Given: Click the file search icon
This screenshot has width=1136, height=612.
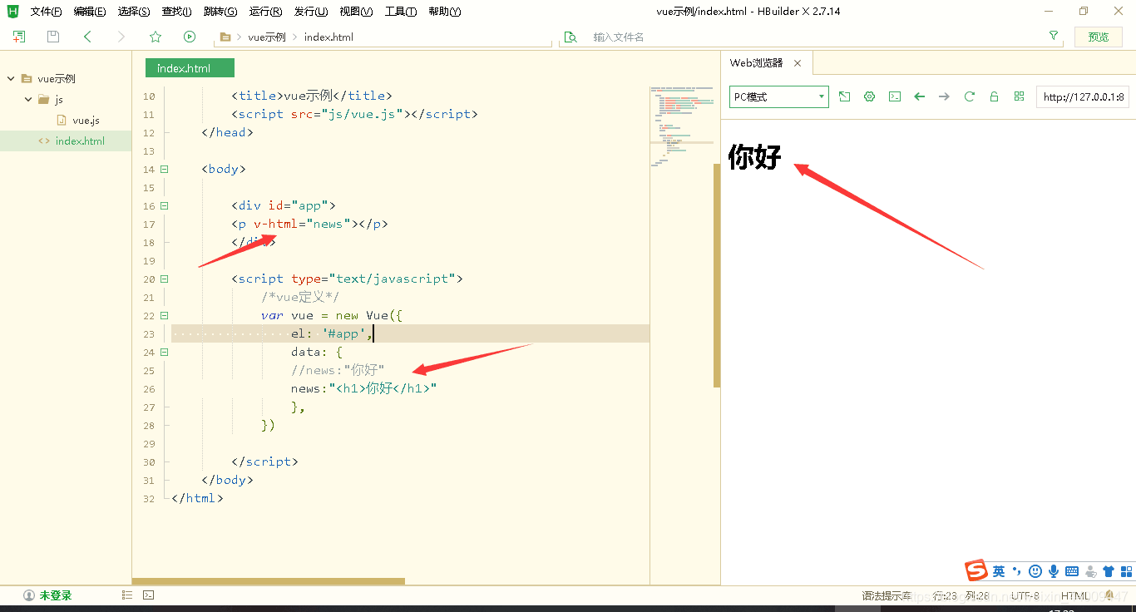Looking at the screenshot, I should point(570,37).
